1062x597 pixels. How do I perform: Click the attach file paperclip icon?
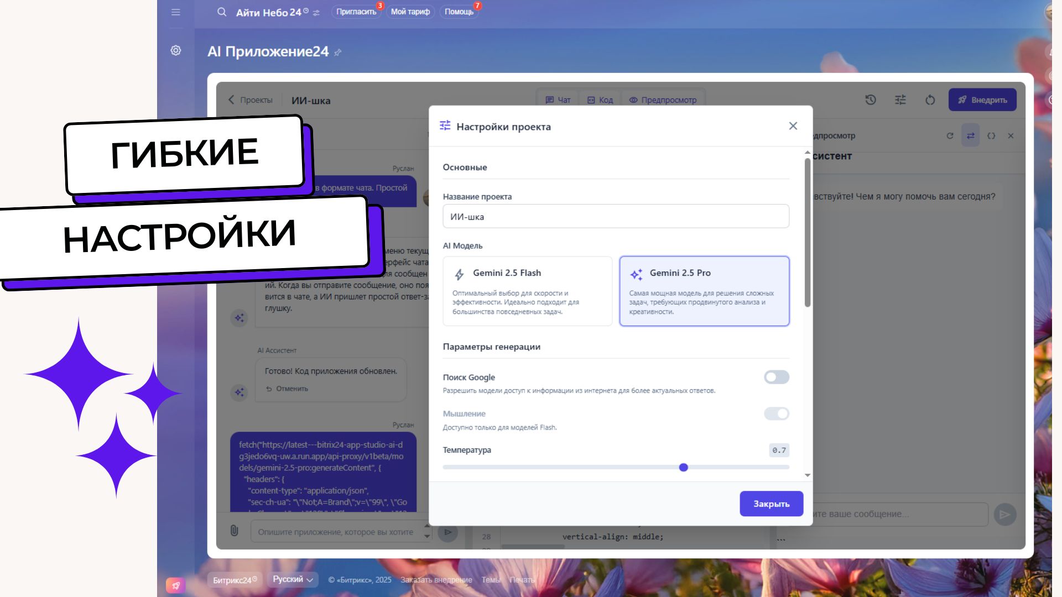click(x=235, y=531)
